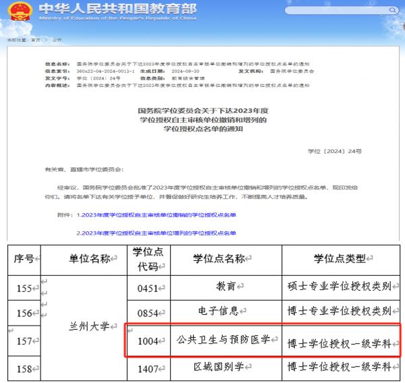
Task: Select the 电子信息 degree name cell
Action: pyautogui.click(x=226, y=313)
